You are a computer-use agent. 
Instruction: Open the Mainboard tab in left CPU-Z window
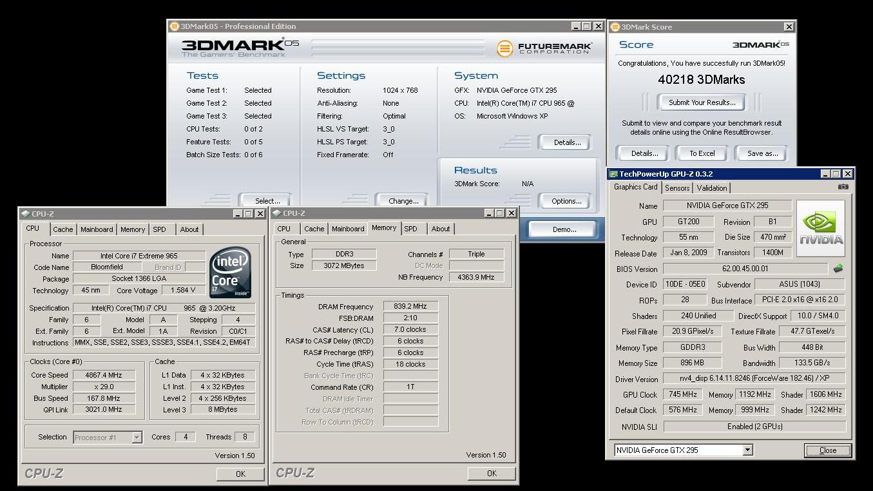97,229
